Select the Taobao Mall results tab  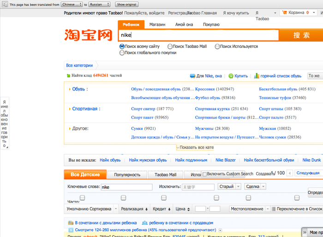[165, 175]
